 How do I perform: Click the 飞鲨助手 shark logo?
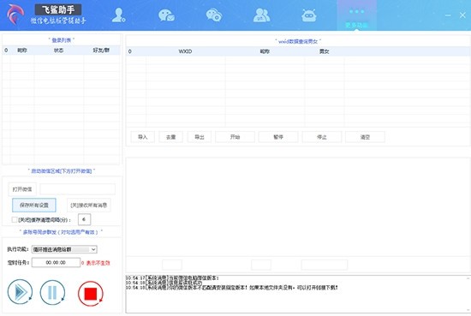coord(15,15)
